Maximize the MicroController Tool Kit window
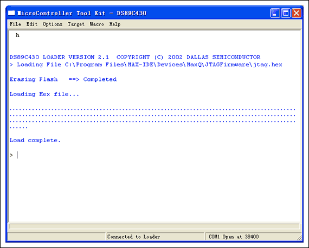Image resolution: width=309 pixels, height=248 pixels. pos(286,13)
